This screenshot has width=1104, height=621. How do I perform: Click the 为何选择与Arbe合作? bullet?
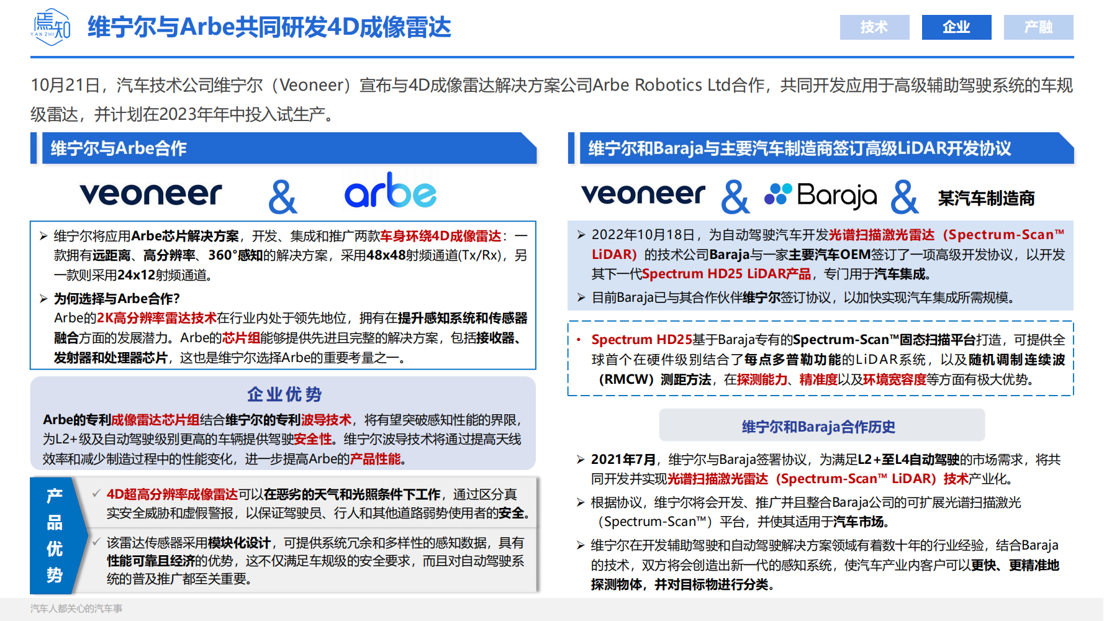(117, 299)
